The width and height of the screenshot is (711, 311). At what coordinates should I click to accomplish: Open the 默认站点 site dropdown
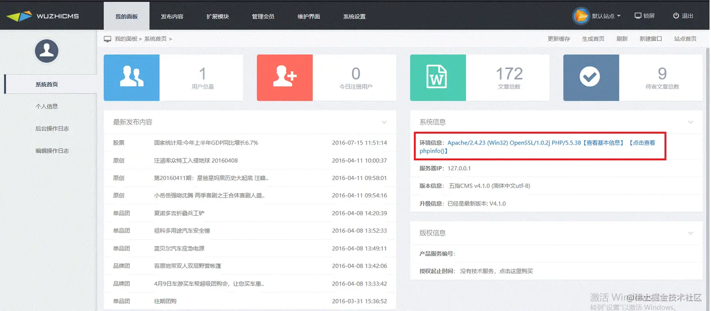pos(606,16)
